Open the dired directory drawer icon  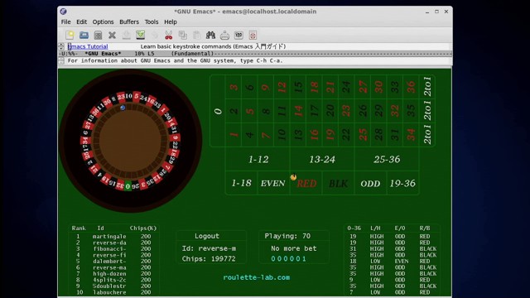click(x=98, y=35)
